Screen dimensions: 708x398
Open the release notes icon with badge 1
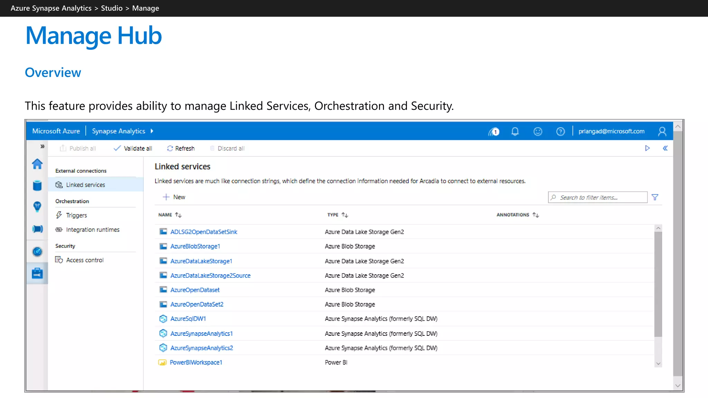tap(494, 132)
